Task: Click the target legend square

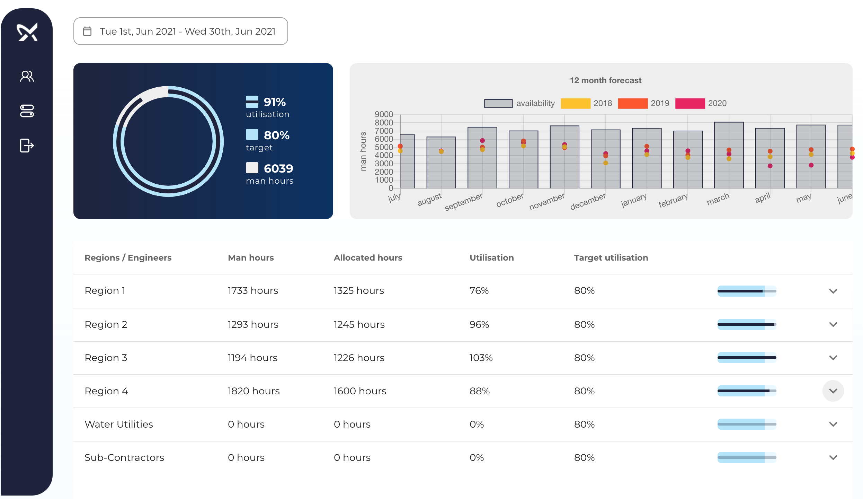Action: [x=252, y=135]
